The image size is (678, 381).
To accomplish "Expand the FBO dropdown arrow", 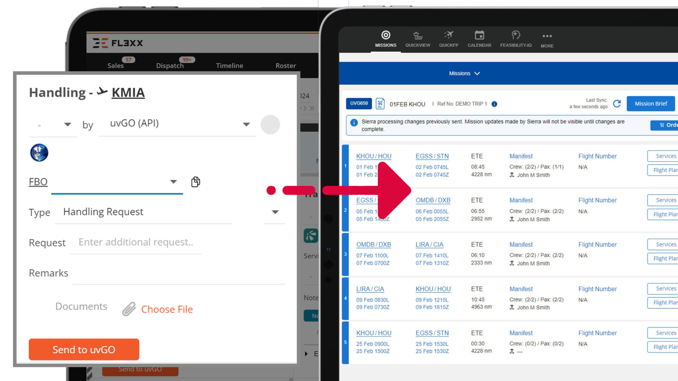I will [x=173, y=182].
